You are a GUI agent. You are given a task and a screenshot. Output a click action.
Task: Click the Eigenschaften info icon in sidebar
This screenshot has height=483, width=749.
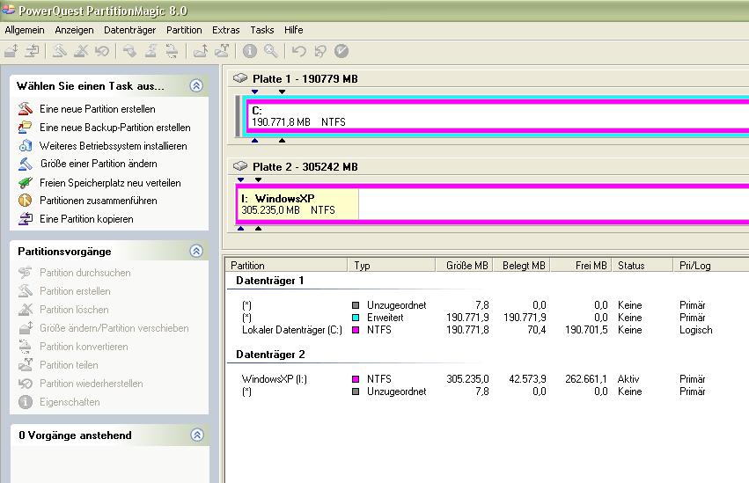pos(26,402)
